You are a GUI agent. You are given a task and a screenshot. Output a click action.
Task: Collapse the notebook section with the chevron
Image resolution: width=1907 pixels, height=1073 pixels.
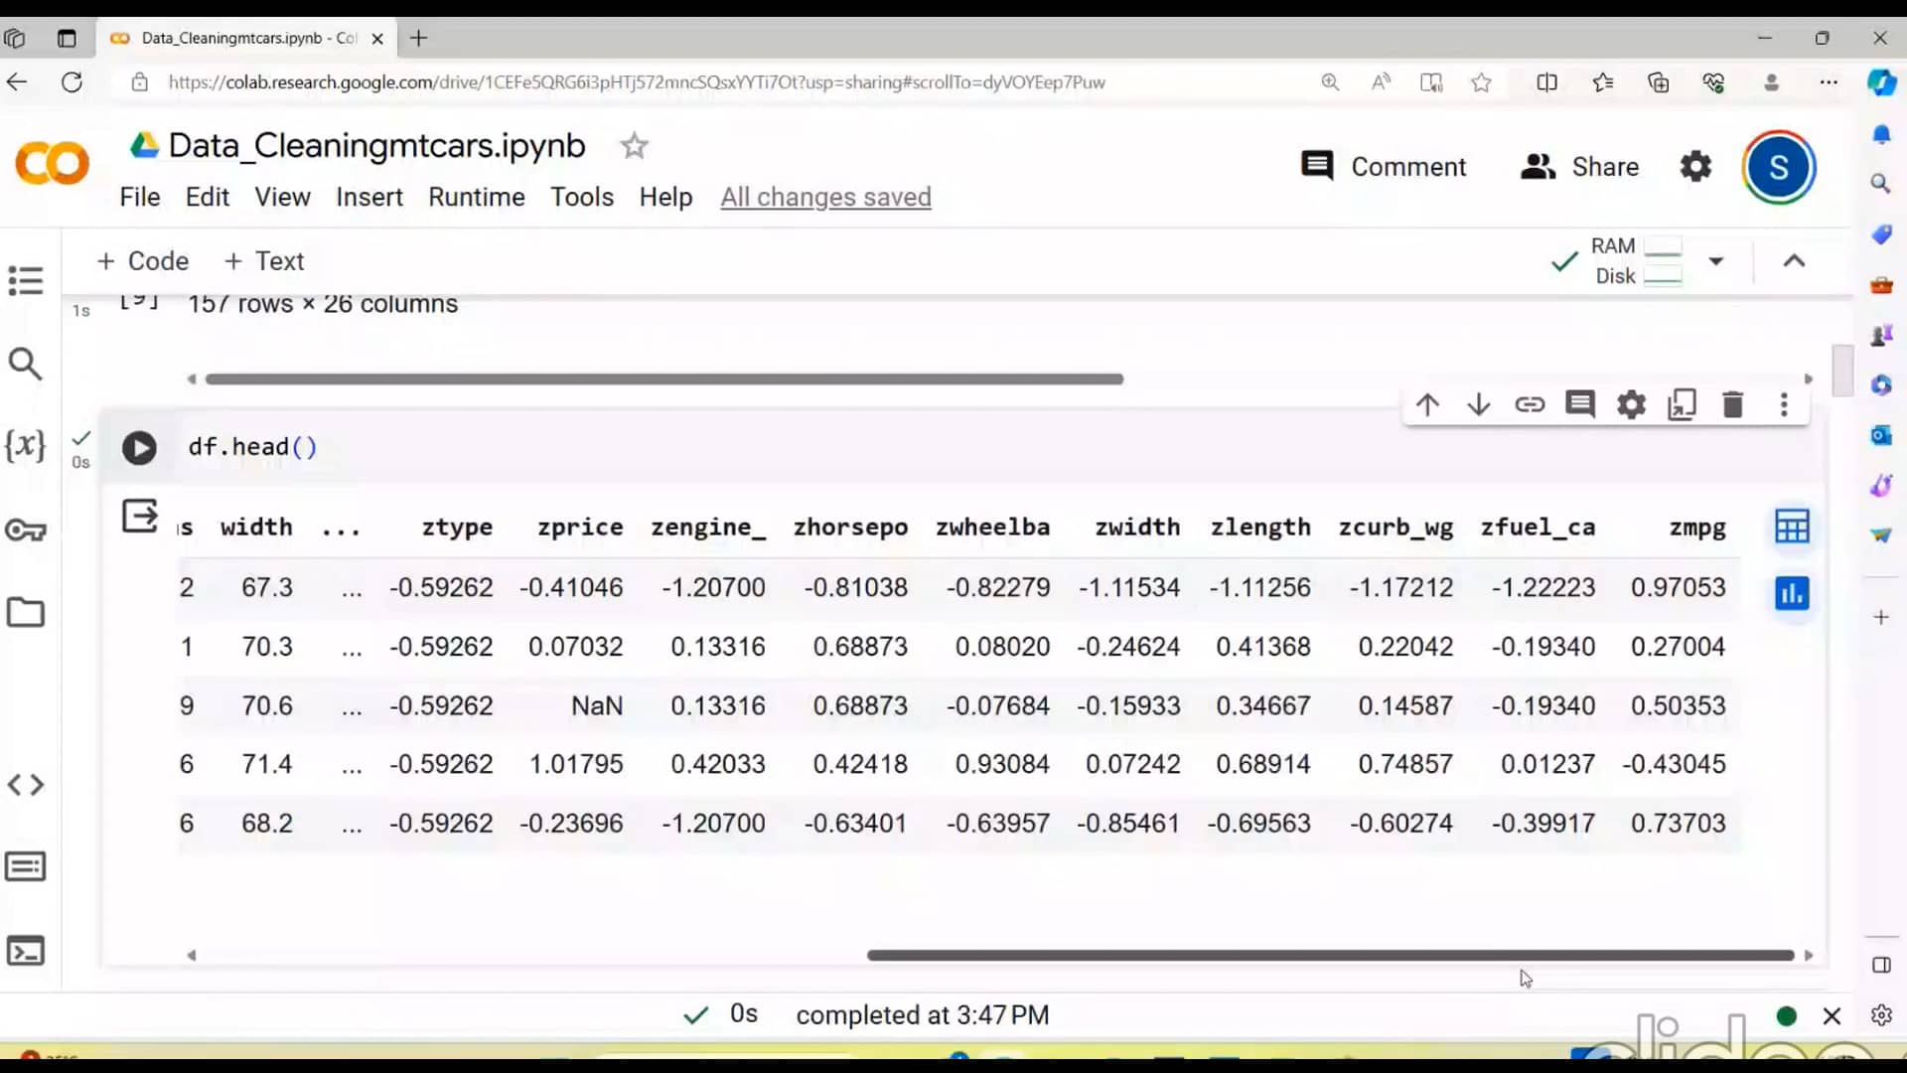(1795, 260)
